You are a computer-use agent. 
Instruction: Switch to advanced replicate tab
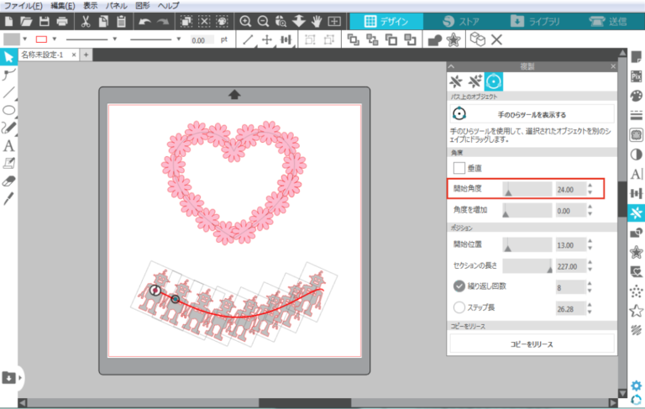tap(475, 81)
